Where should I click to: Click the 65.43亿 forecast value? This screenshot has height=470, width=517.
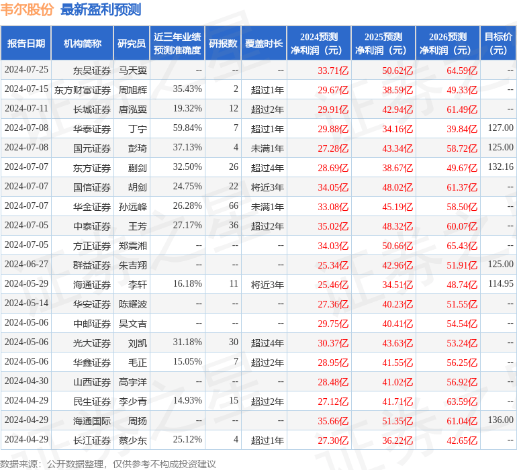tap(462, 246)
